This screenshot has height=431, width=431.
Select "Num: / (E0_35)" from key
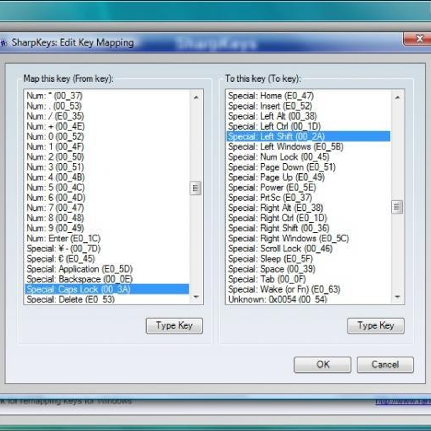(54, 116)
